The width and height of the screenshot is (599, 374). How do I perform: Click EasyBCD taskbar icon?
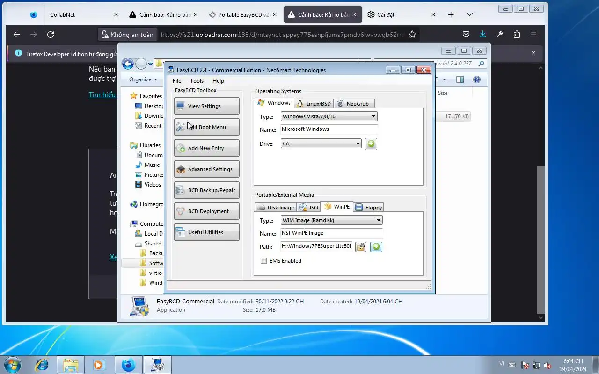(157, 365)
